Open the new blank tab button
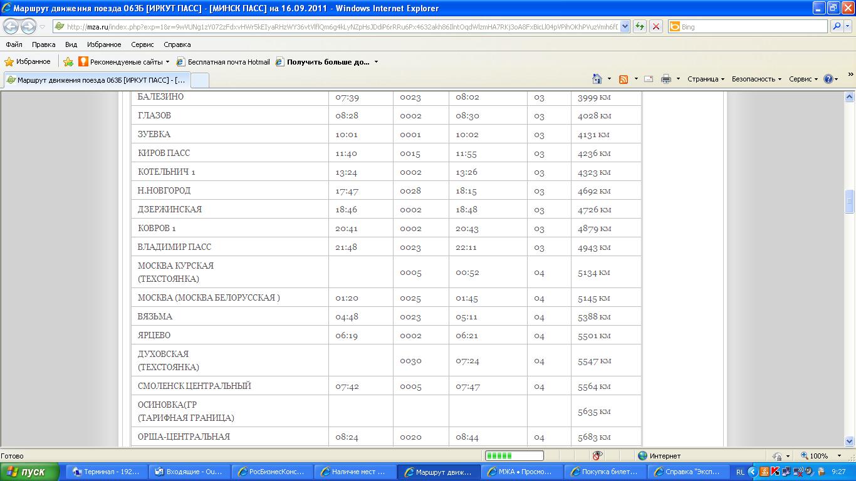The width and height of the screenshot is (856, 481). (x=199, y=80)
